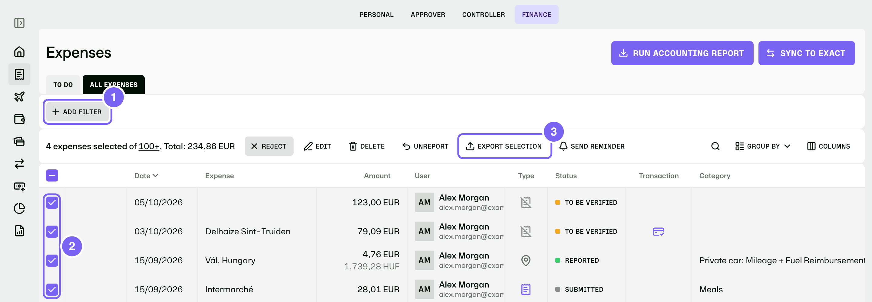Click Run Accounting Report button

coord(682,53)
